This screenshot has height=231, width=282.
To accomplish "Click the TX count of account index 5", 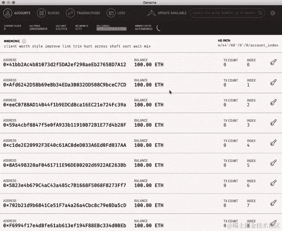I will [225, 165].
